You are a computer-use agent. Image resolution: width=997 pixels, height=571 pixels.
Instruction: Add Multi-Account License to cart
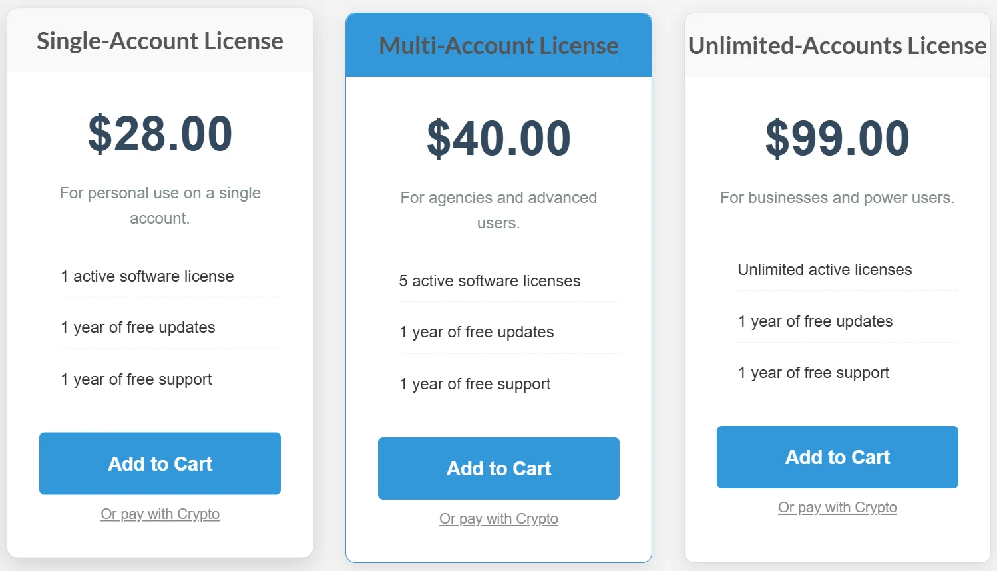point(498,468)
